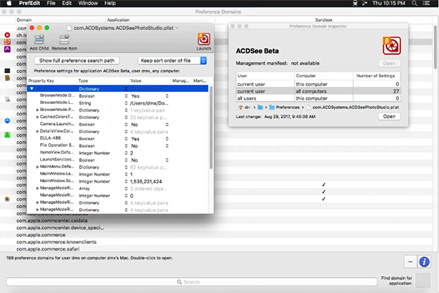Toggle the EULA-488 Boolean value Yes
439x293 pixels.
tap(149, 139)
